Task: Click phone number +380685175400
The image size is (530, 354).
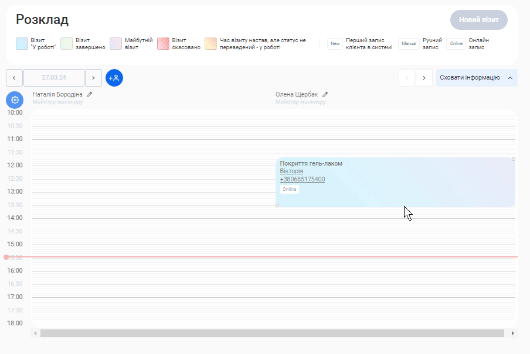Action: pyautogui.click(x=302, y=180)
